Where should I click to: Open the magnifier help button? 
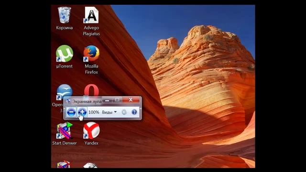tap(134, 112)
